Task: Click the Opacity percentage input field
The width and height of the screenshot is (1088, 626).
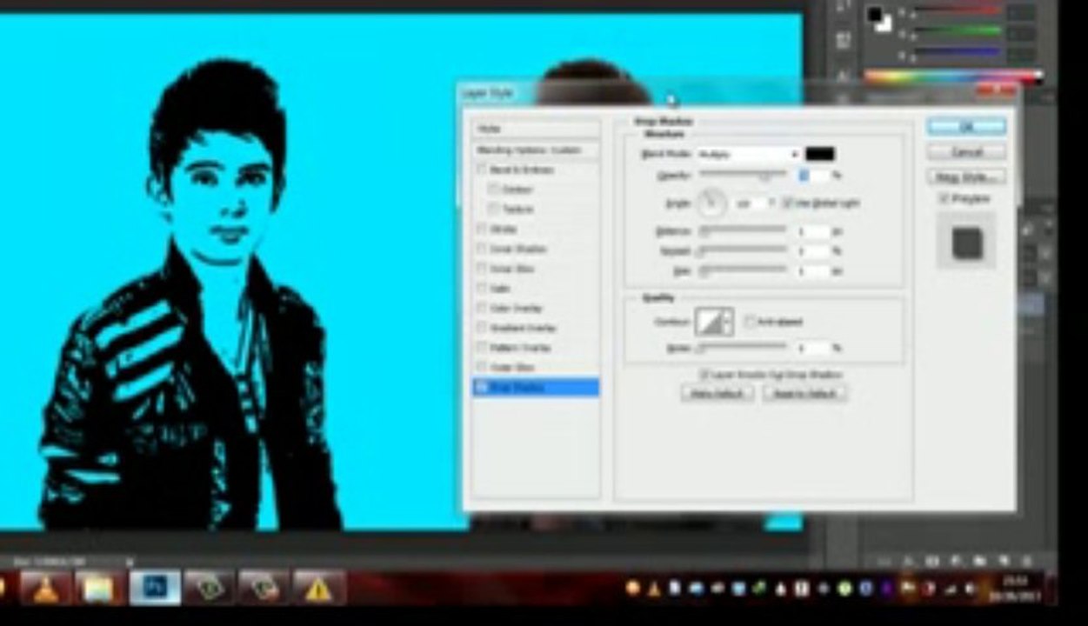Action: tap(814, 176)
